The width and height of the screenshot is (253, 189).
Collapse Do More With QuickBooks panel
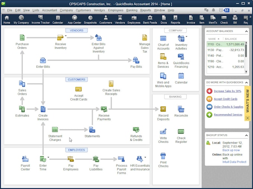pyautogui.click(x=246, y=83)
